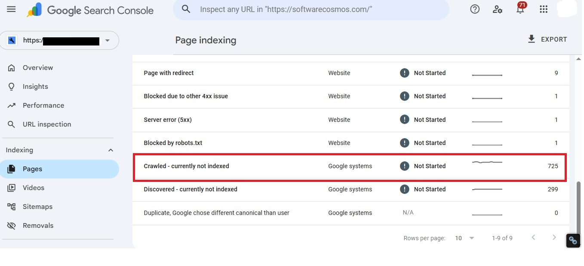Click the URL inspection search field
Viewport: 584px width, 266px height.
311,9
